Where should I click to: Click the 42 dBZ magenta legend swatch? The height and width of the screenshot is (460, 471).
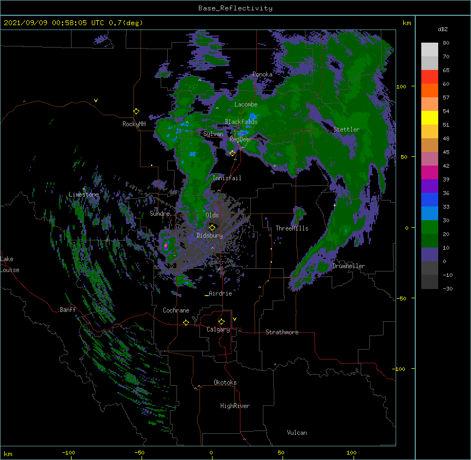(429, 172)
